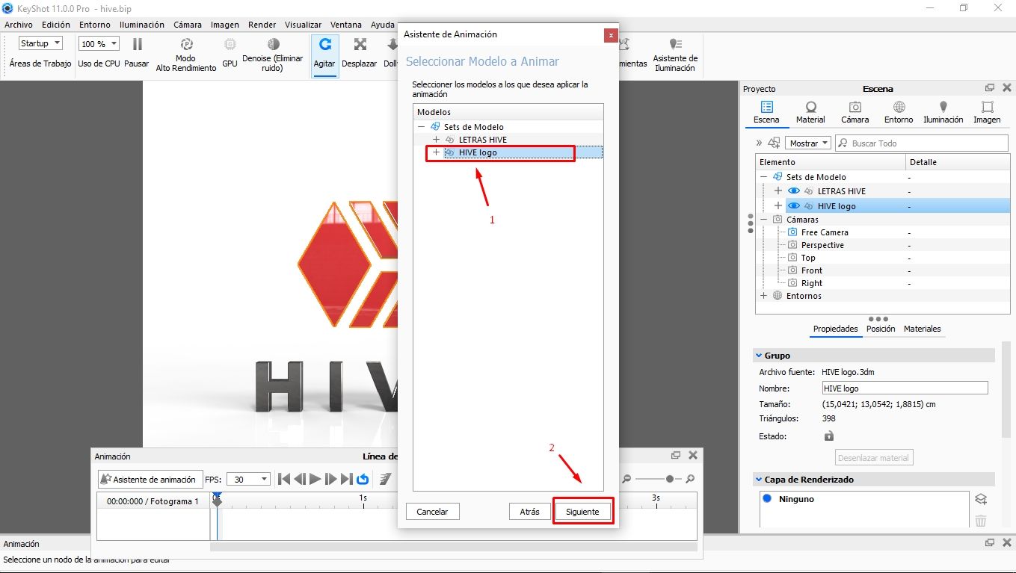Jump to the first animation frame

[284, 479]
